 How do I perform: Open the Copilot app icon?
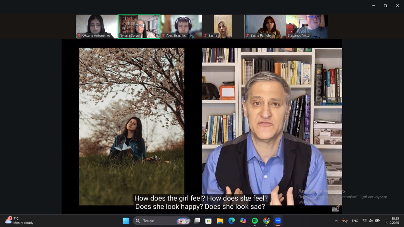pos(243,221)
